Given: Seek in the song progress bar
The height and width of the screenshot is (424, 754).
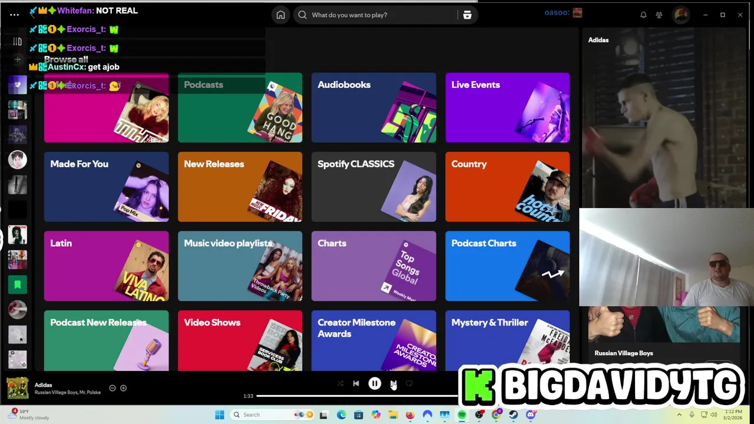Looking at the screenshot, I should (x=357, y=396).
